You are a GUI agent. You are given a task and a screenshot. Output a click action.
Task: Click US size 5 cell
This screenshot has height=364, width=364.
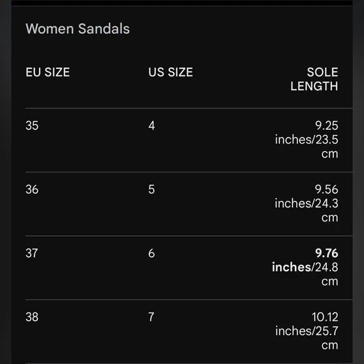click(152, 190)
